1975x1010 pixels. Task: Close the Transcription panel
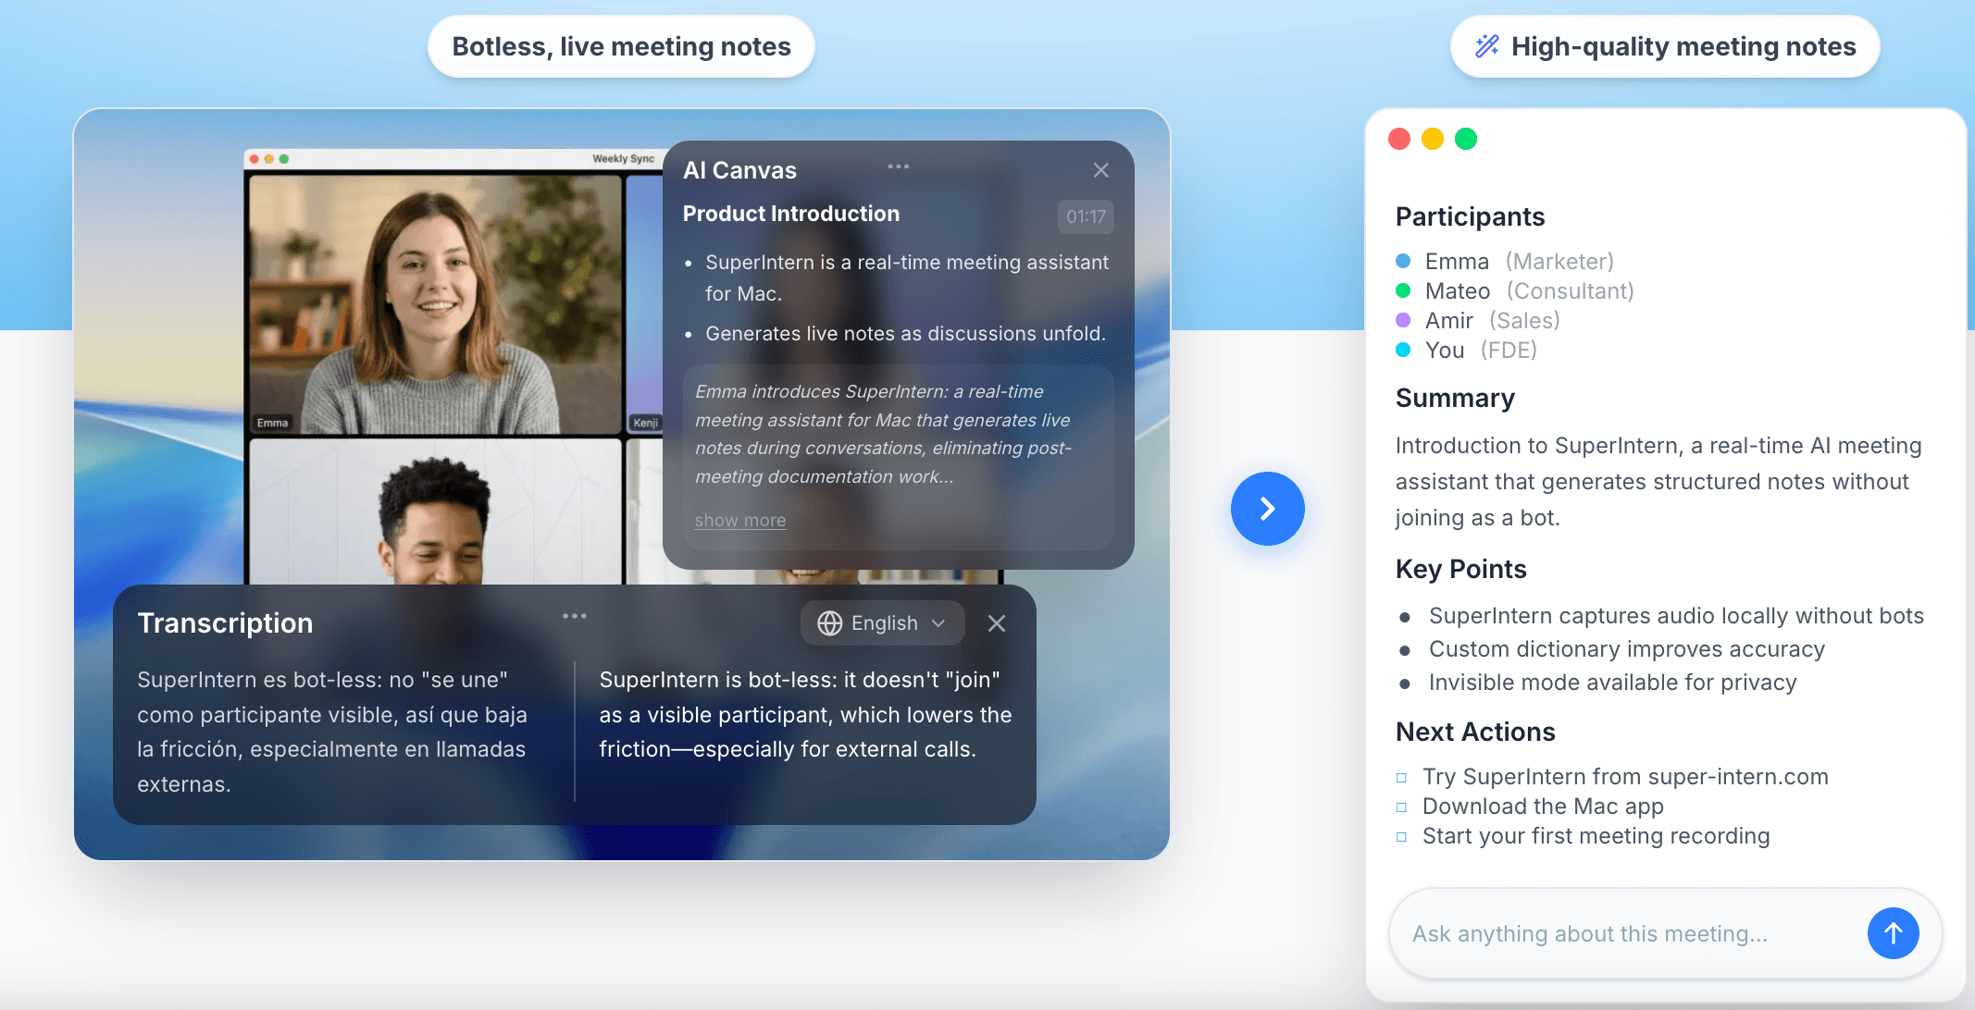point(996,623)
